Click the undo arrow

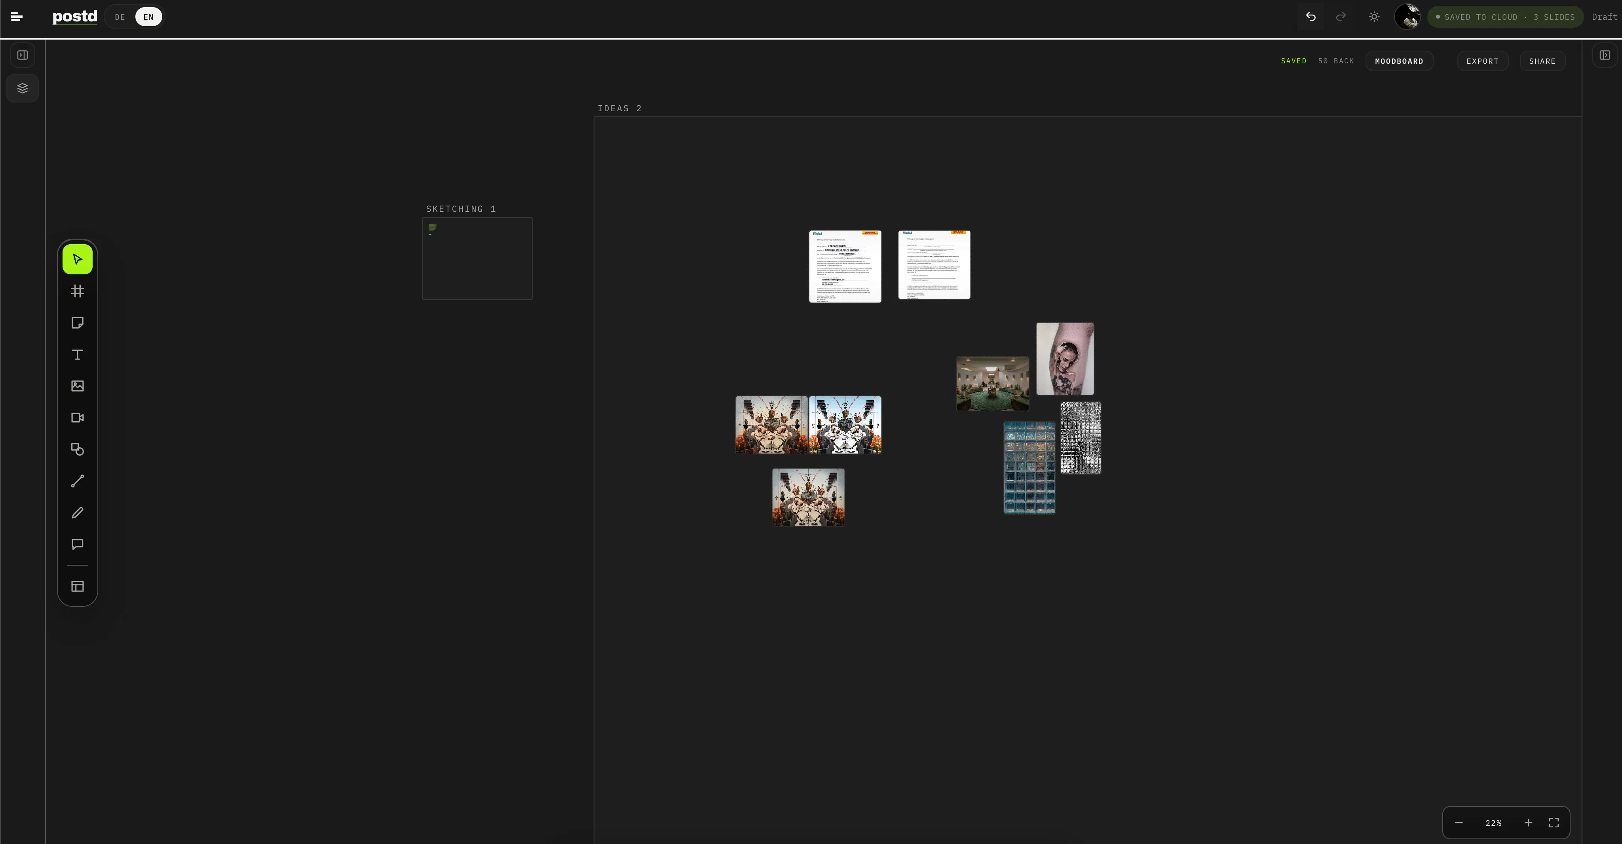point(1311,17)
